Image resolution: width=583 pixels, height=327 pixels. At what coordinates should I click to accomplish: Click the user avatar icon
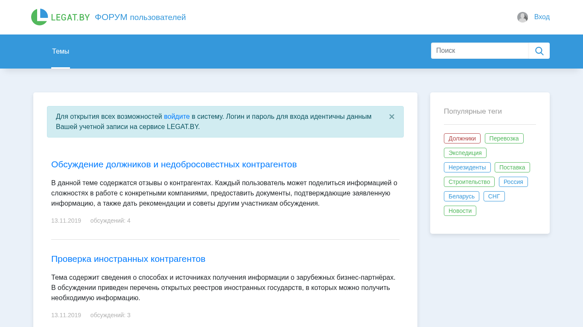point(522,17)
